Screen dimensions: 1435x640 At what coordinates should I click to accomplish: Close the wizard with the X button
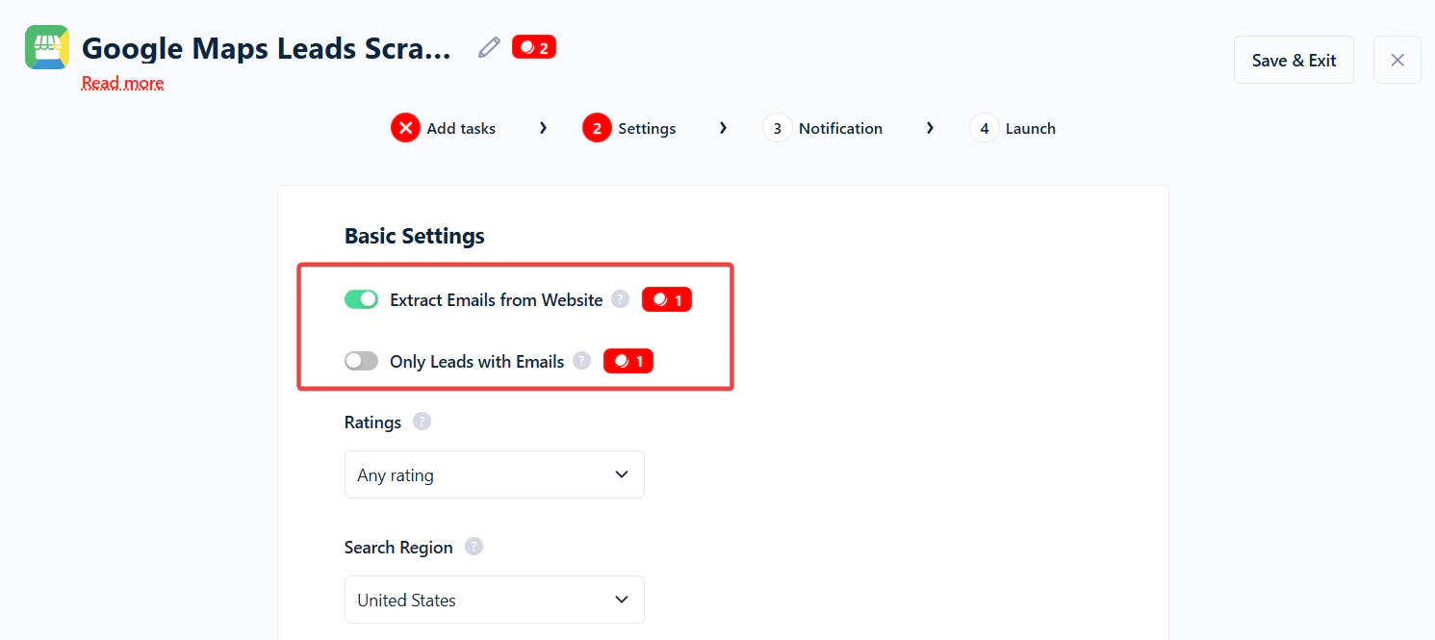(1397, 60)
